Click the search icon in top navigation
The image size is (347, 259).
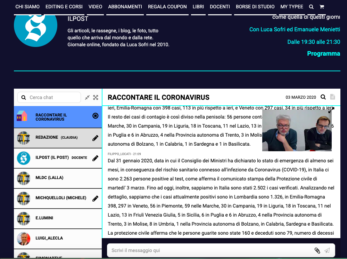311,7
